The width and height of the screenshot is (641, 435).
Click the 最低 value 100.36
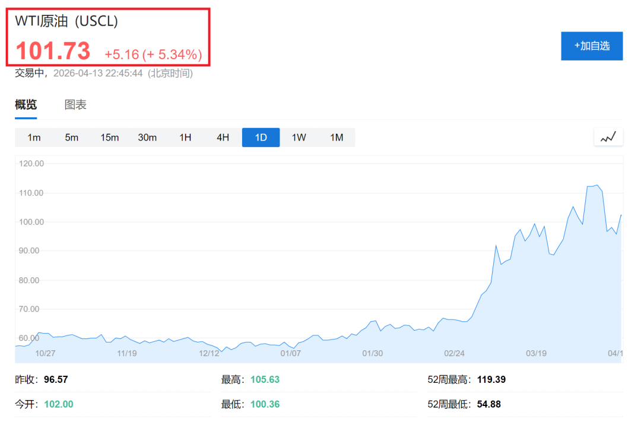click(x=265, y=404)
